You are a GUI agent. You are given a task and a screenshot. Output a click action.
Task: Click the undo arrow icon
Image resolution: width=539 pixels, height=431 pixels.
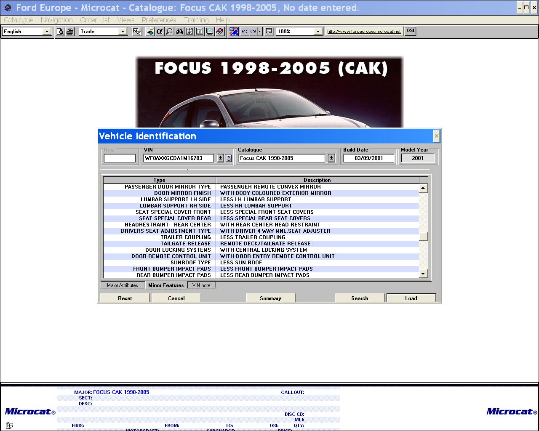pyautogui.click(x=244, y=32)
